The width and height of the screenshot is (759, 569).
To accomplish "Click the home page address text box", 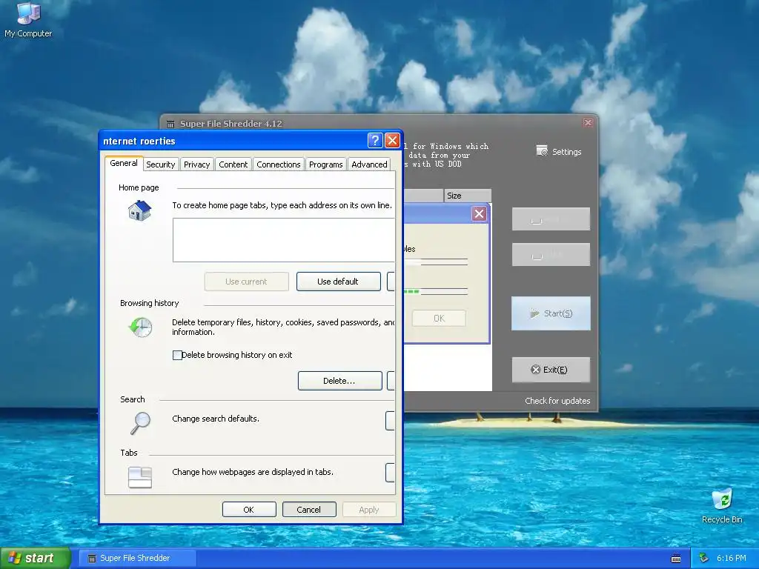I will coord(284,240).
